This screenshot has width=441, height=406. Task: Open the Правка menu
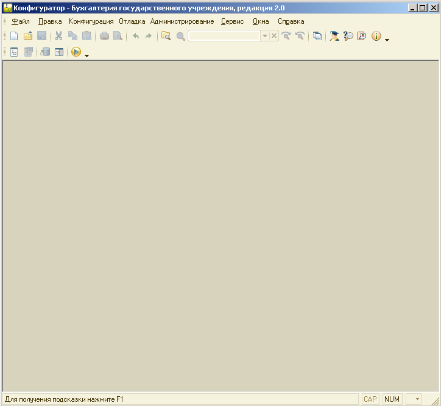tap(50, 21)
